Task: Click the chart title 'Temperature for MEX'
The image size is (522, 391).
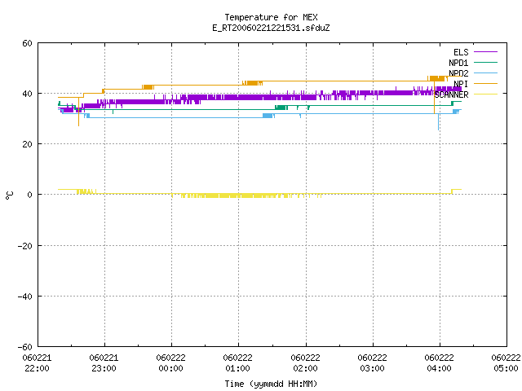Action: click(x=271, y=17)
